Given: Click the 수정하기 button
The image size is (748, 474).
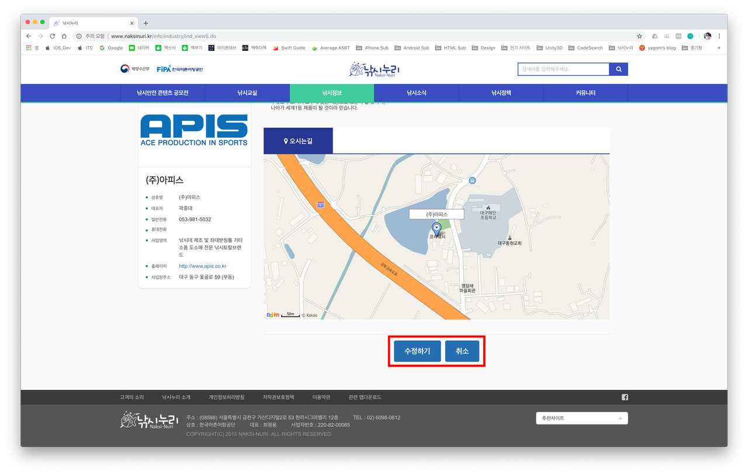Looking at the screenshot, I should click(x=417, y=351).
